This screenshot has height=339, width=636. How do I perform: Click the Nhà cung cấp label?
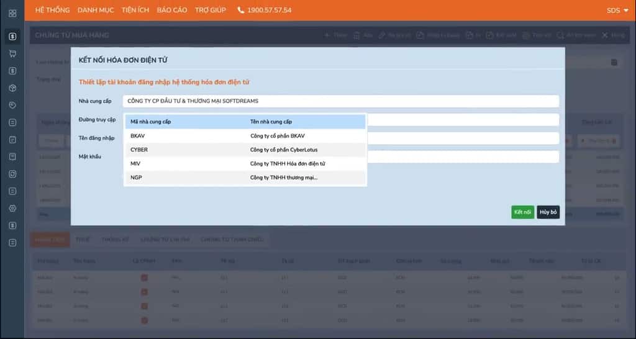95,101
